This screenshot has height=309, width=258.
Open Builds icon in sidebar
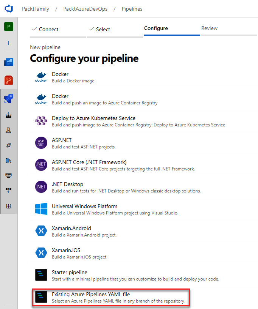point(8,115)
